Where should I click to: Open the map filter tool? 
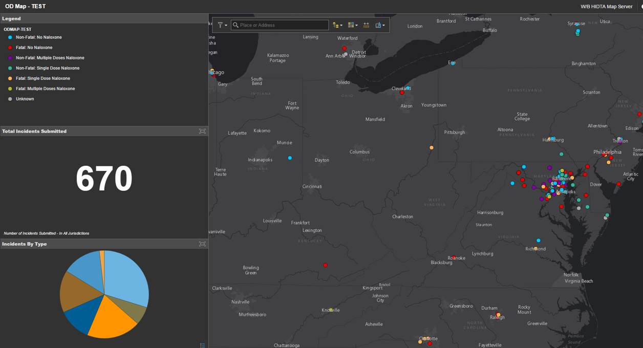pos(222,25)
